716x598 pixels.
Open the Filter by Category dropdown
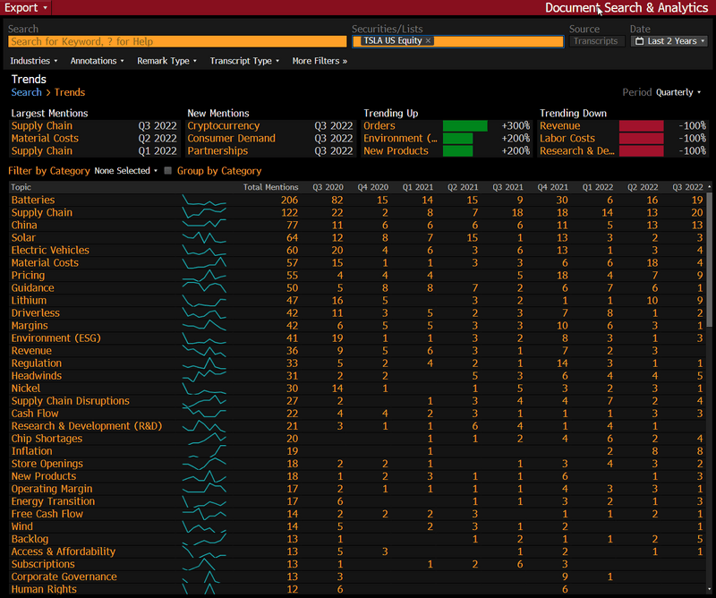coord(125,171)
